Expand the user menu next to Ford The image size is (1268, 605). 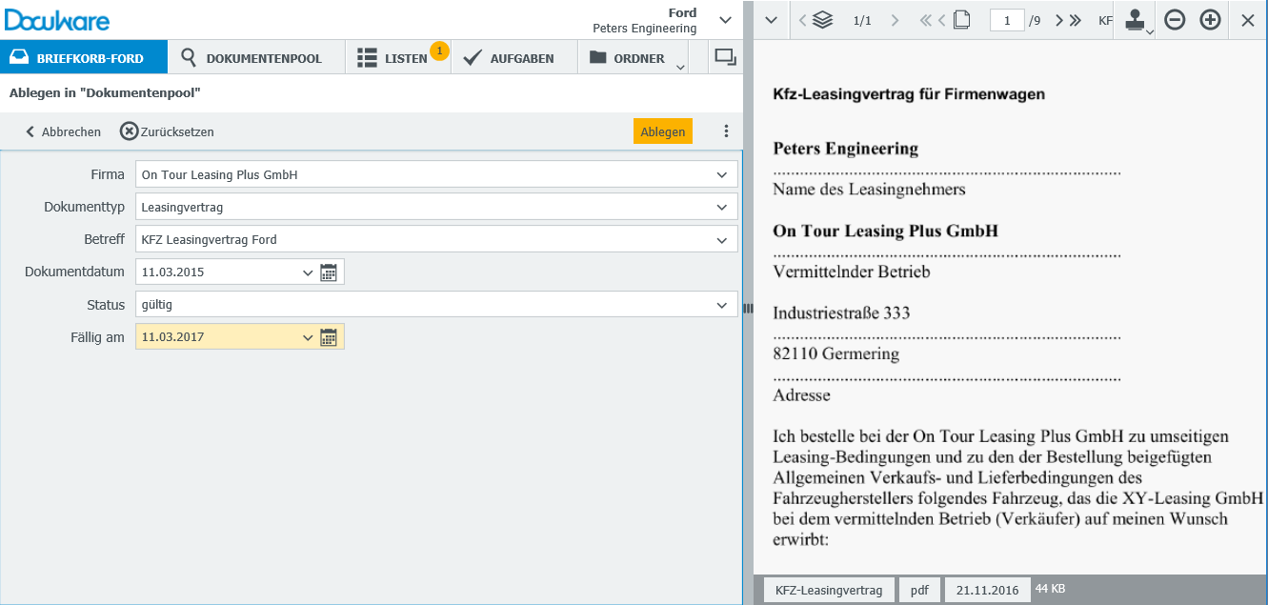pyautogui.click(x=725, y=20)
